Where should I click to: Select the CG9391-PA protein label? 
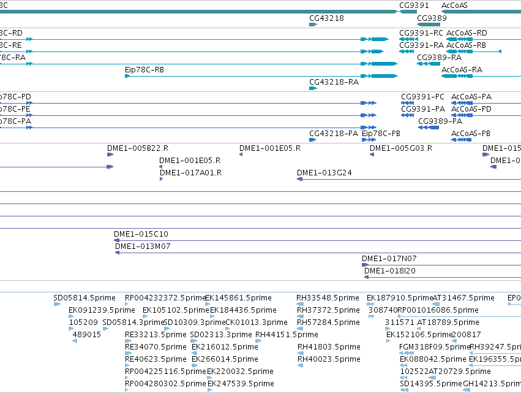point(422,109)
